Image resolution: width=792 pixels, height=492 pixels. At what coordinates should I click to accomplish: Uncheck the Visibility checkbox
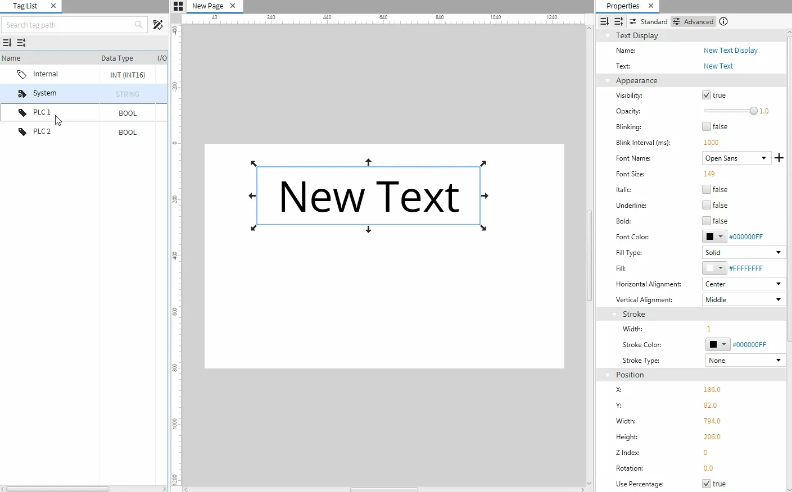[707, 95]
